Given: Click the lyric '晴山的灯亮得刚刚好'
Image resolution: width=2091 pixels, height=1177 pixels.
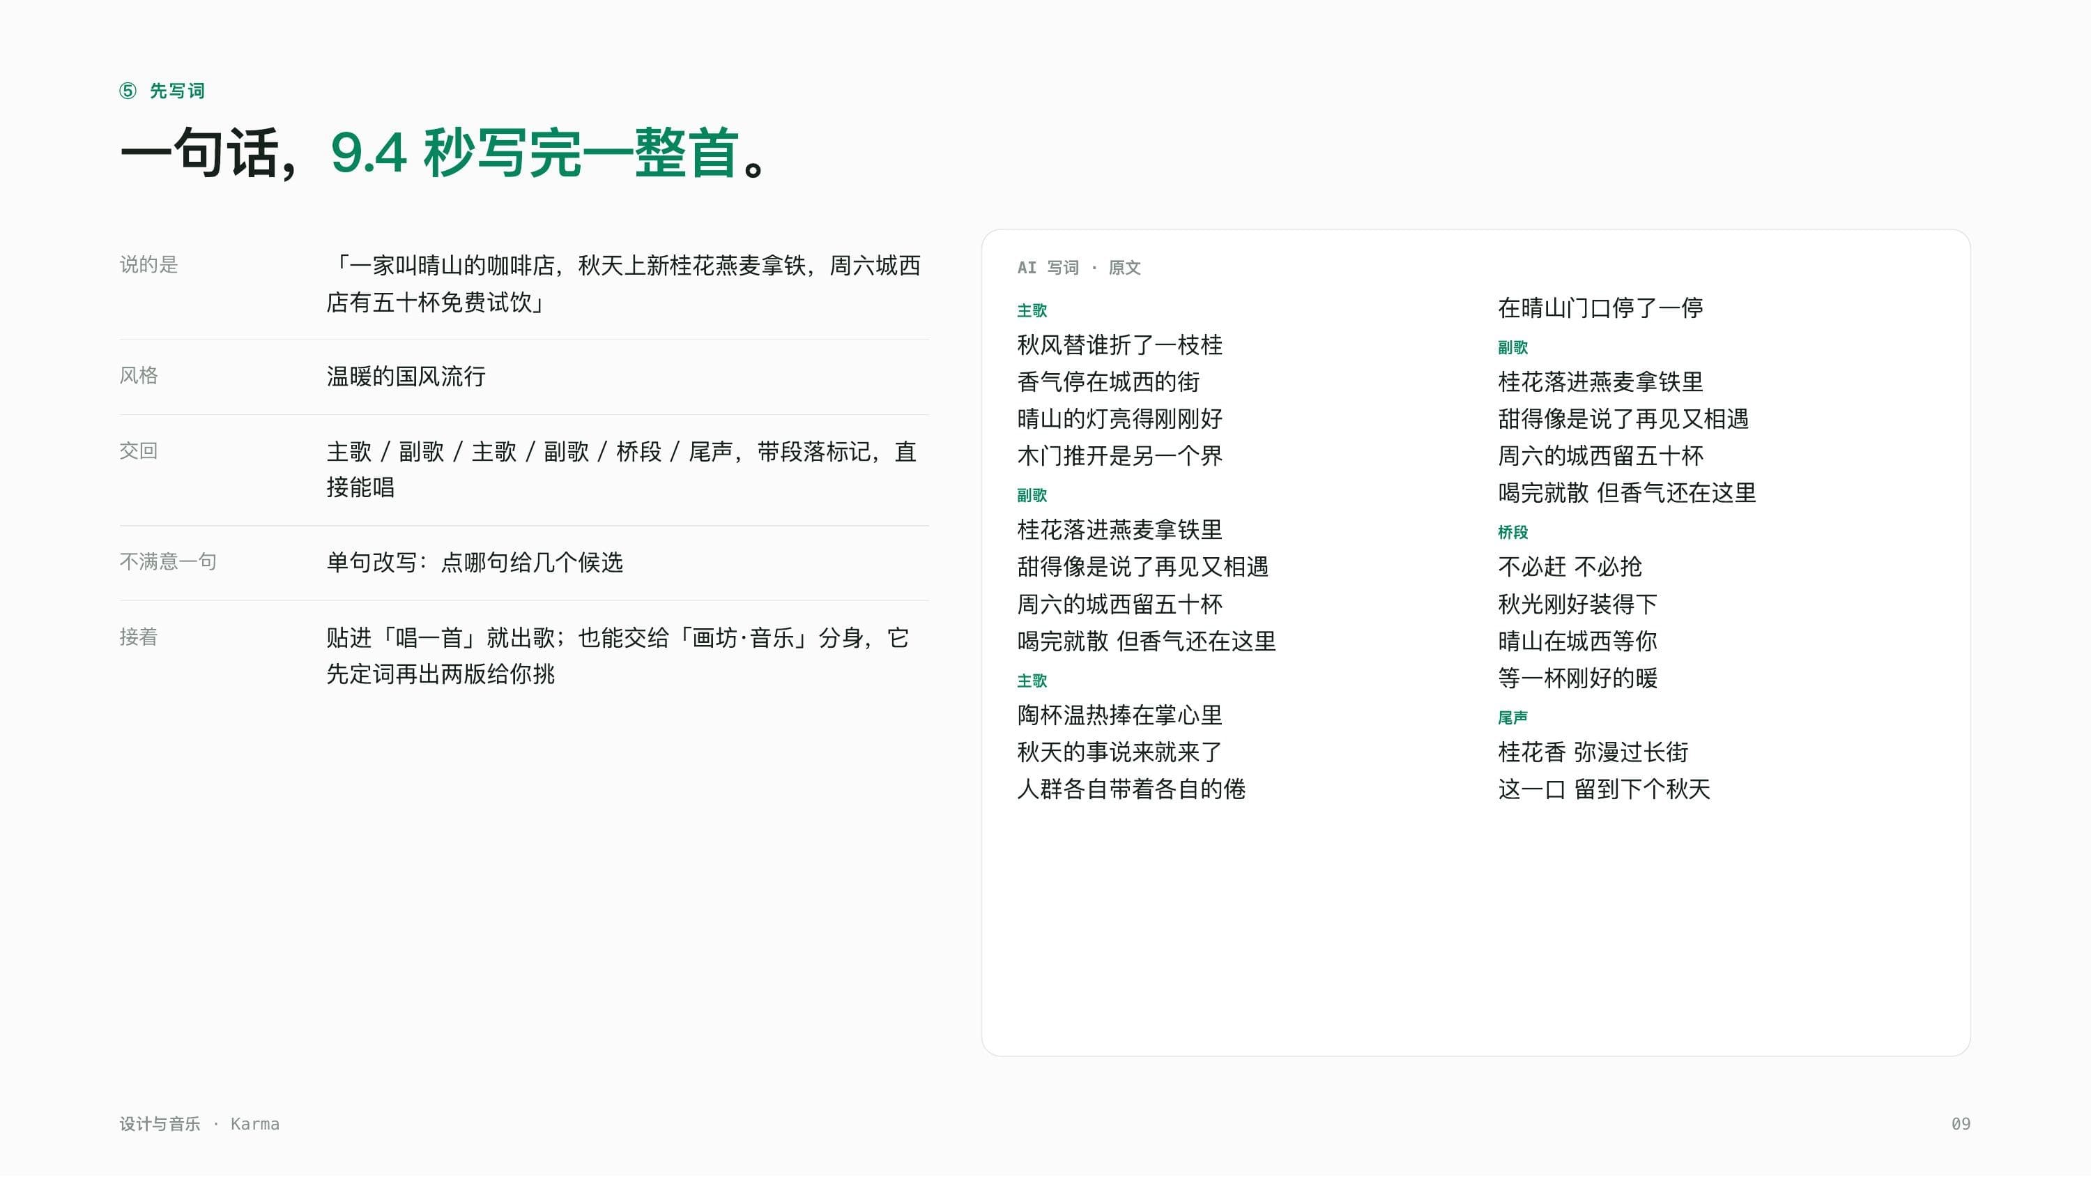Looking at the screenshot, I should 1119,418.
